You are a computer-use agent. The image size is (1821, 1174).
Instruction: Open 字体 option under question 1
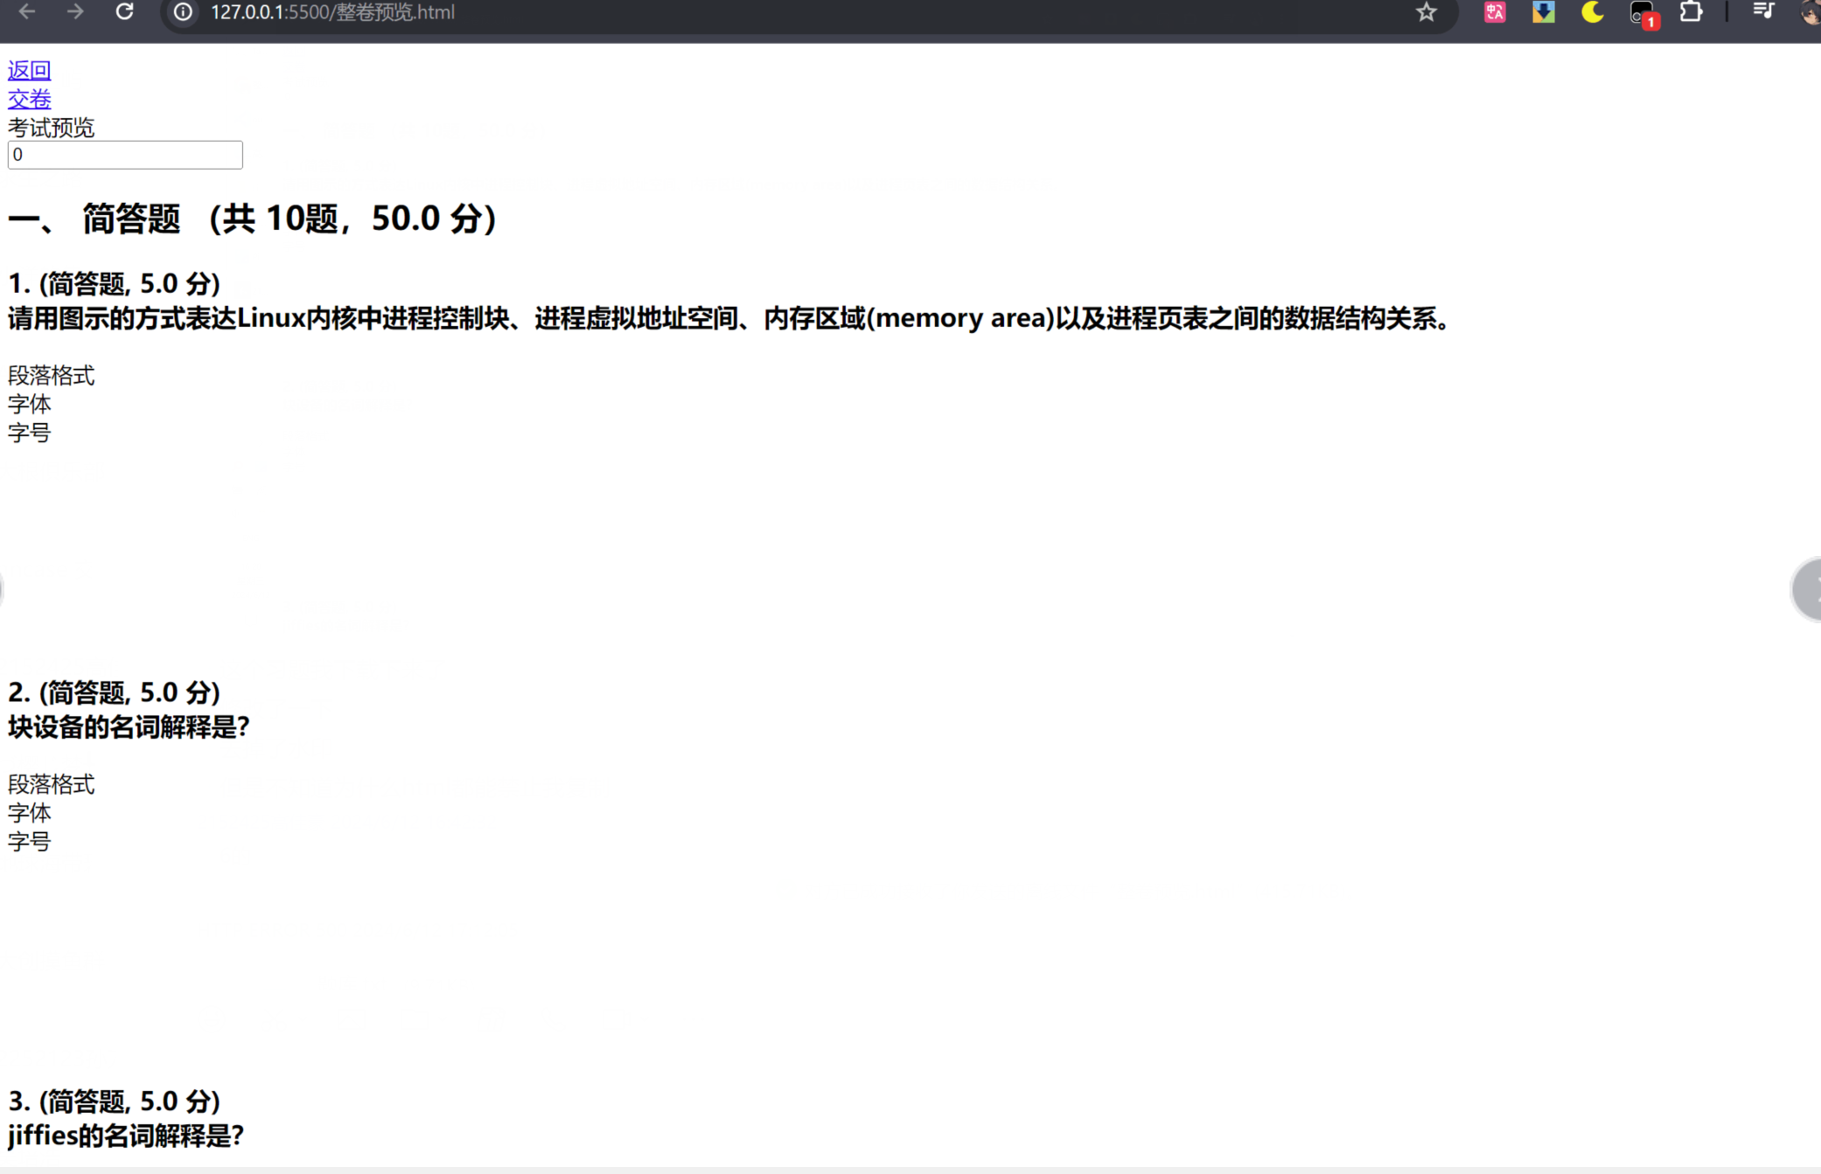coord(29,405)
